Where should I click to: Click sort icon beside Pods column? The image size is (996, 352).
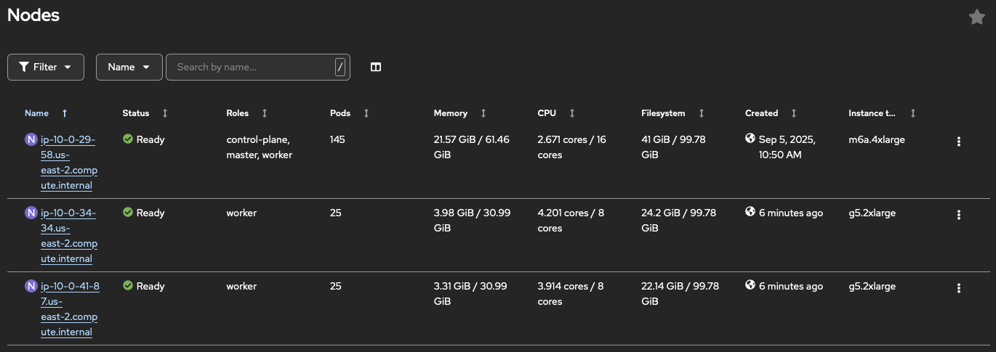(x=366, y=113)
